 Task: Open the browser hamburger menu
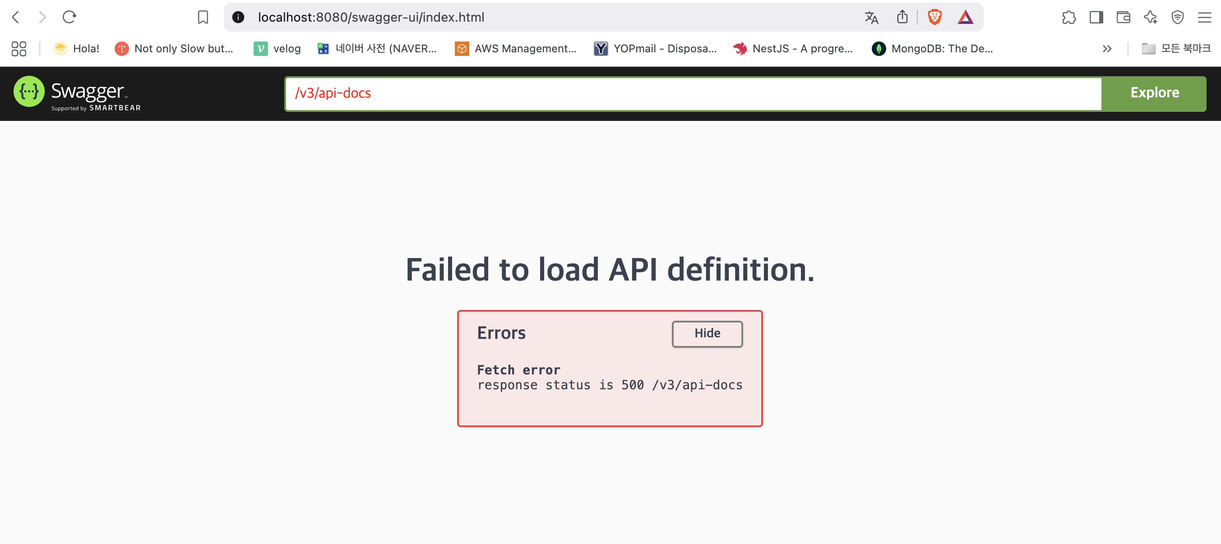tap(1204, 18)
